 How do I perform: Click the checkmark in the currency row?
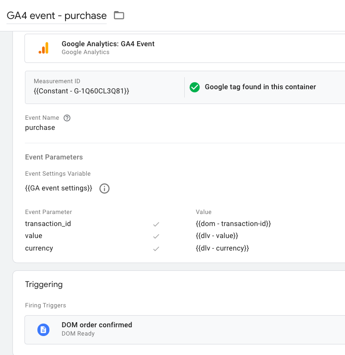[x=156, y=249]
